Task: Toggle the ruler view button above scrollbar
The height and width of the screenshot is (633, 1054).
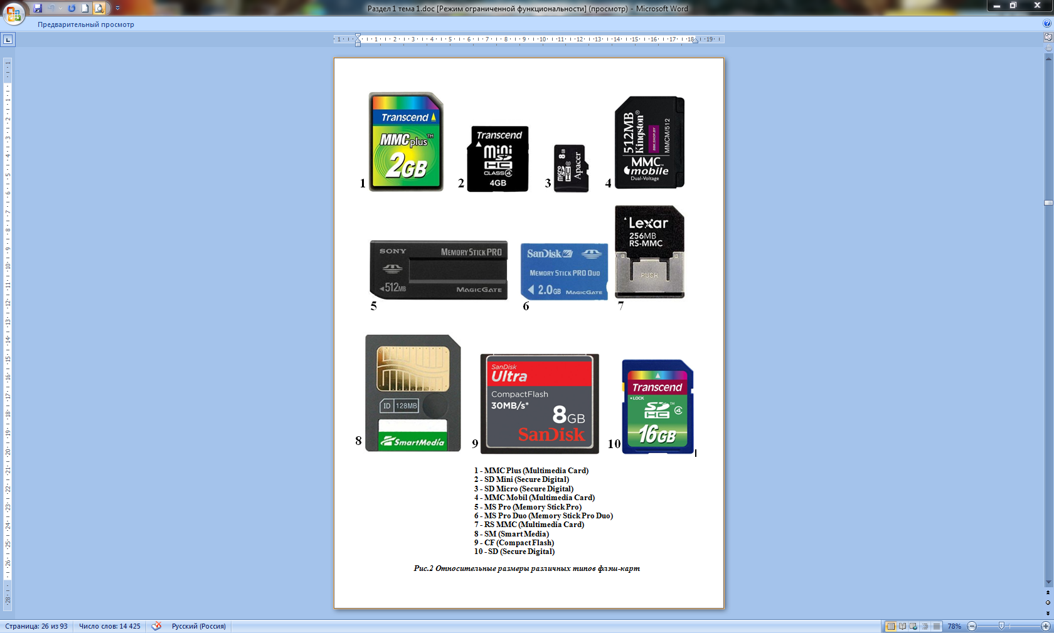Action: point(1048,38)
